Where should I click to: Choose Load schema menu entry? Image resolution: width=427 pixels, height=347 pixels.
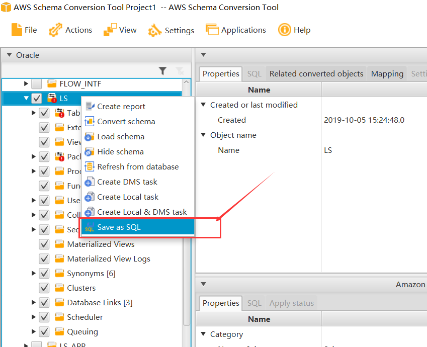pos(137,136)
